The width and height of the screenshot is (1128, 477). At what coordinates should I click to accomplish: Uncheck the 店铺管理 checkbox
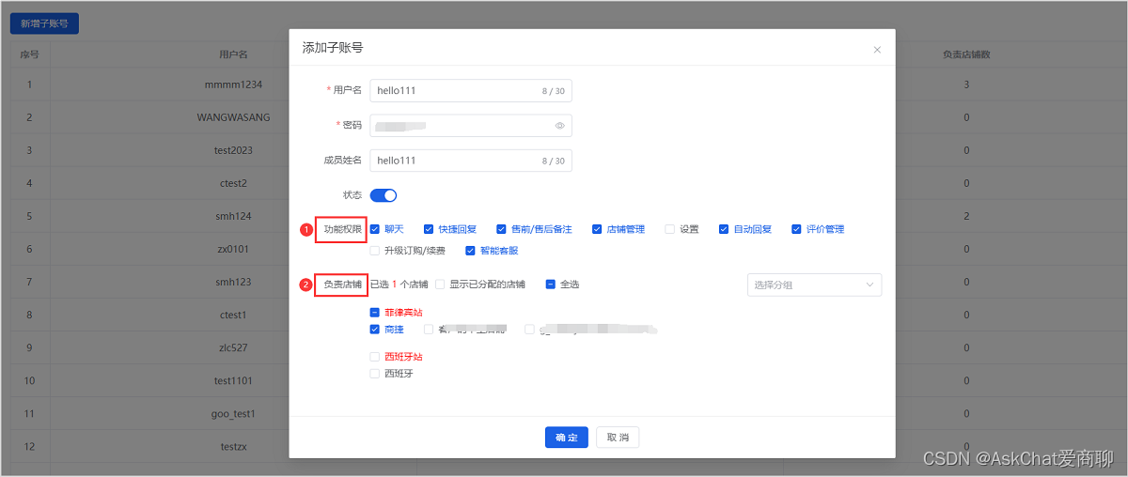(x=596, y=229)
